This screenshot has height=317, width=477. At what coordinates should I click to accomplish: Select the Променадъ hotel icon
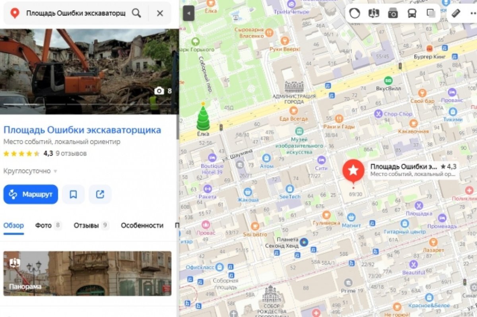[x=442, y=218]
